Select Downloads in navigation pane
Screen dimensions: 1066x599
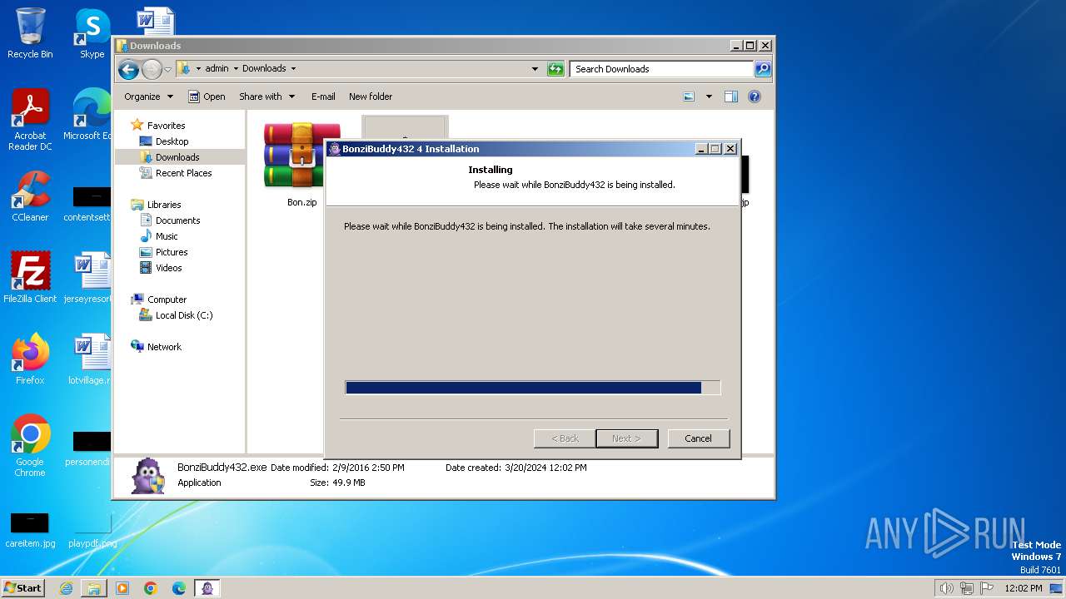pyautogui.click(x=177, y=157)
